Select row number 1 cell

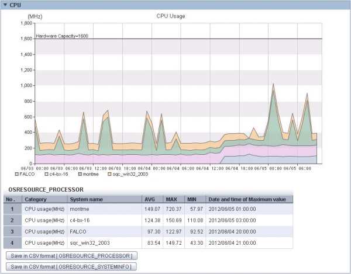pyautogui.click(x=12, y=209)
